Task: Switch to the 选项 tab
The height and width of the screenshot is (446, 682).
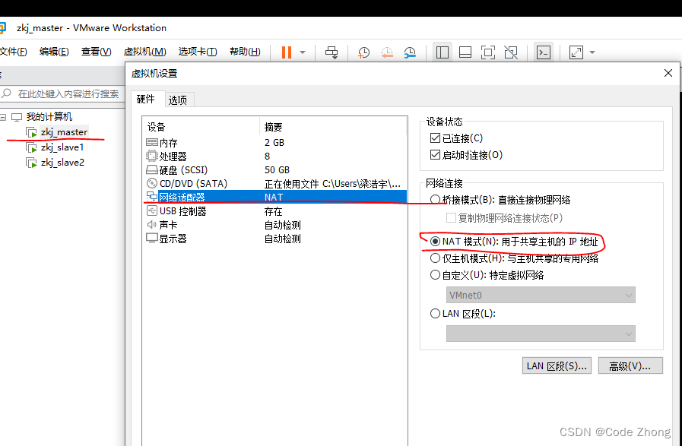Action: click(x=178, y=100)
